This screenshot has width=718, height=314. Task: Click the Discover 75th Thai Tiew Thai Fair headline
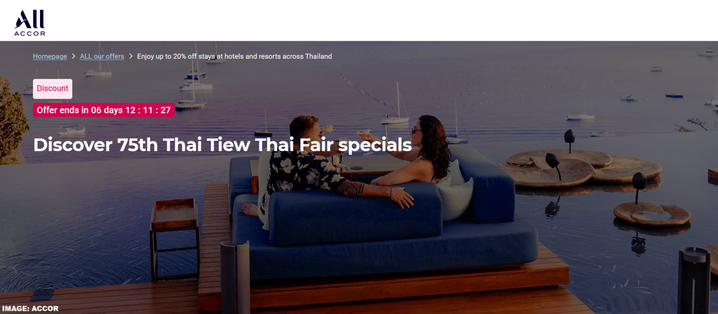(222, 145)
